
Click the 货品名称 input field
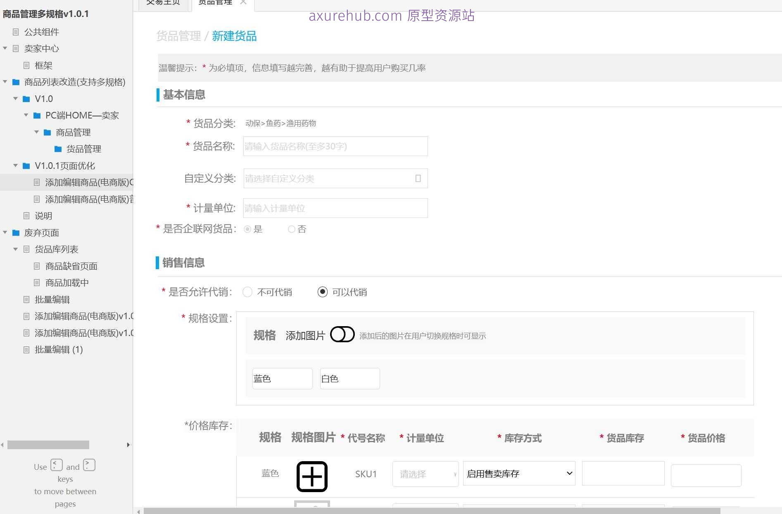[335, 146]
